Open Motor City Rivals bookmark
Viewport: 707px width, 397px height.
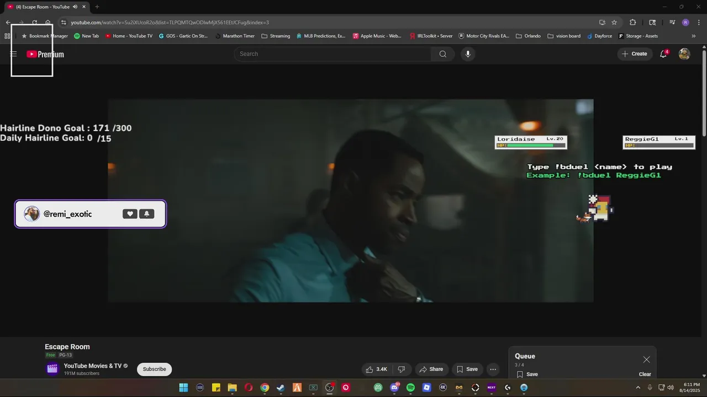(x=484, y=36)
